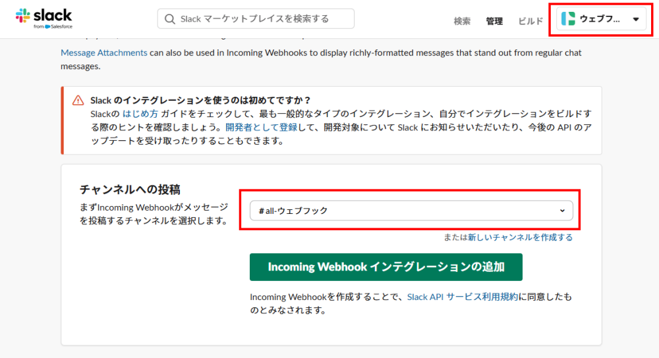Click Incoming Webhook インテグレーションの追加 button
The width and height of the screenshot is (659, 358).
tap(386, 267)
